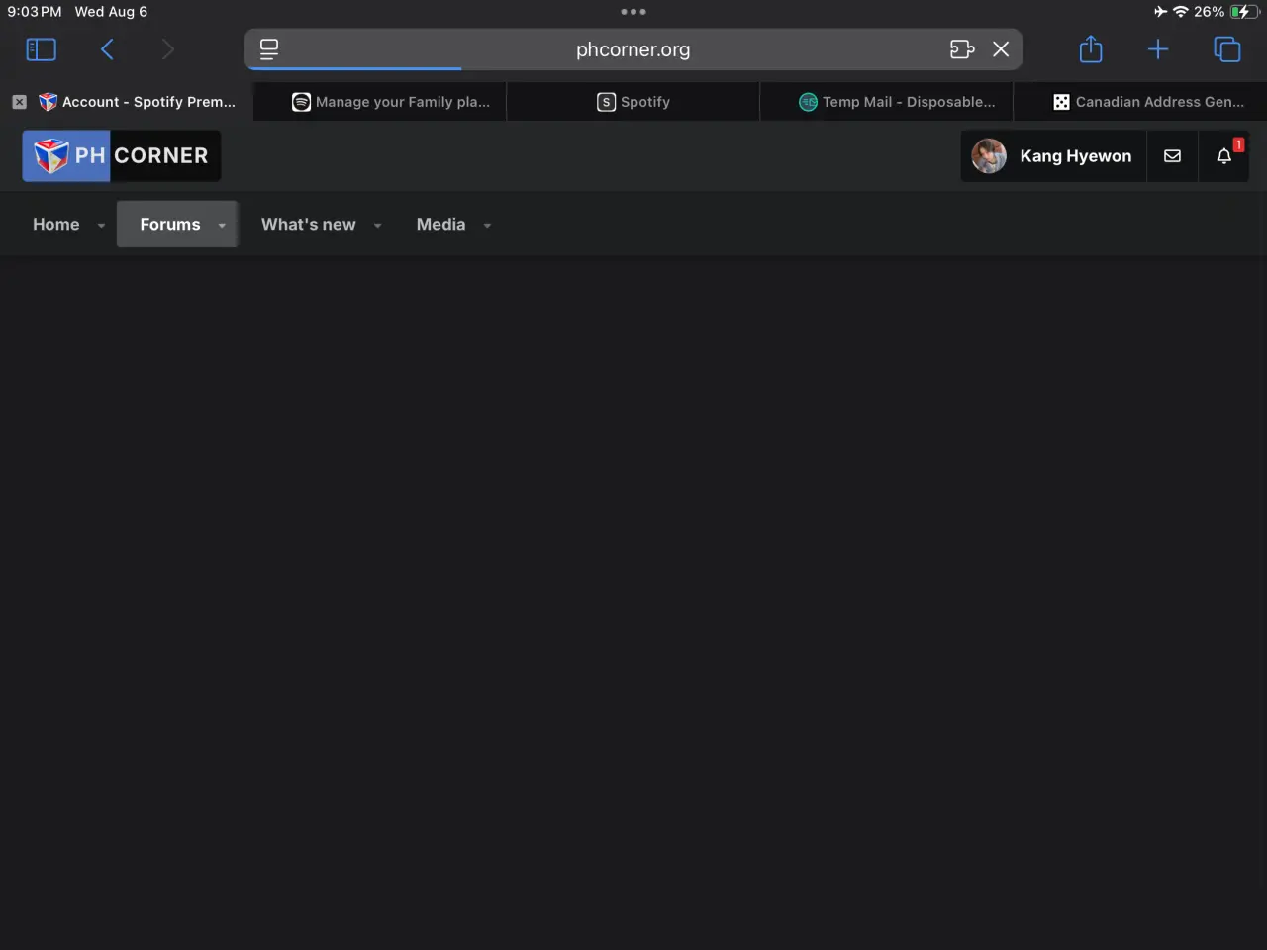Switch to Canadian Address Generator tab
This screenshot has height=950, width=1267.
1140,102
